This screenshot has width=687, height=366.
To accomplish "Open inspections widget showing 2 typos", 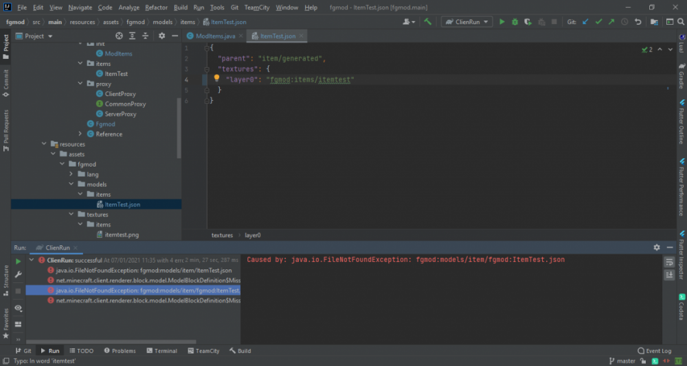I will click(647, 50).
